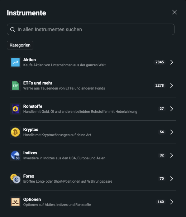Open the Indizes globe icon
This screenshot has width=186, height=217.
pos(15,155)
